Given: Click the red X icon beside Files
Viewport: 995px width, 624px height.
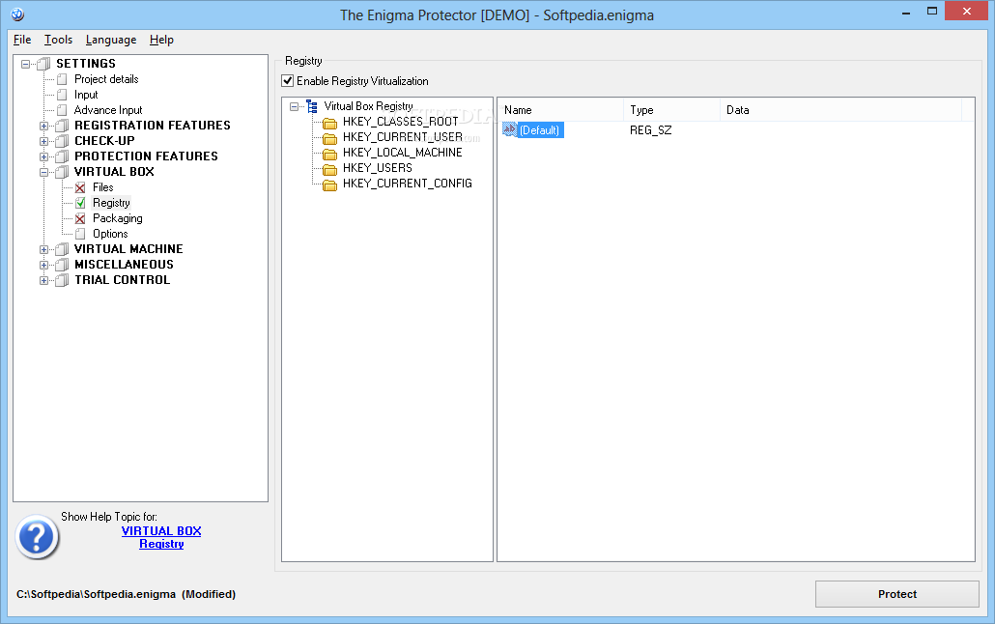Looking at the screenshot, I should pyautogui.click(x=80, y=187).
